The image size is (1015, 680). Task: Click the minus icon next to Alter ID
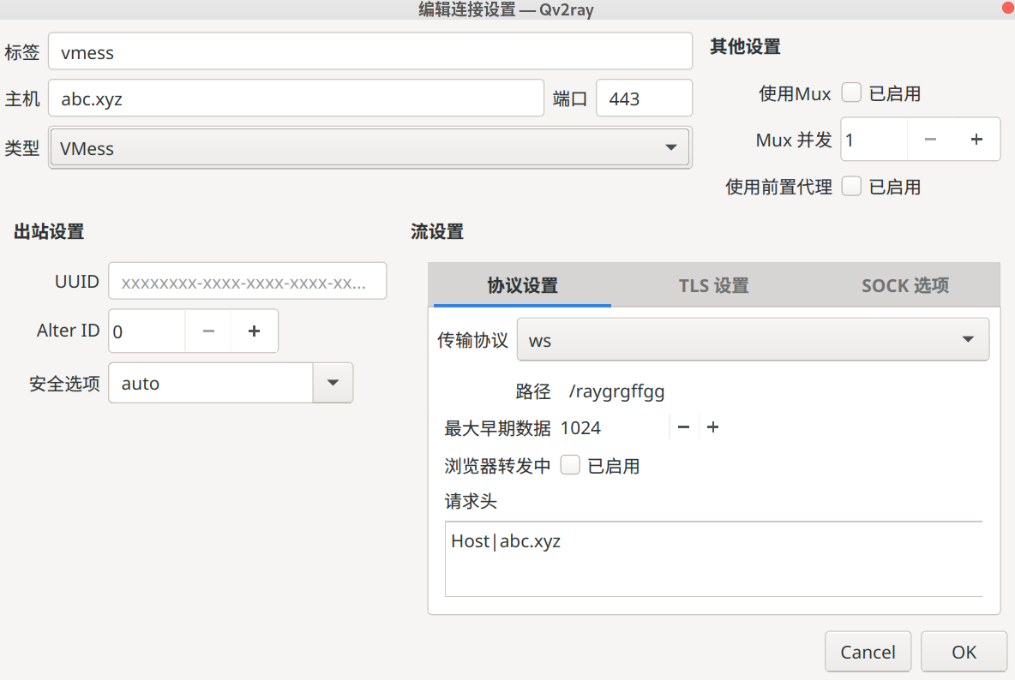pos(207,331)
